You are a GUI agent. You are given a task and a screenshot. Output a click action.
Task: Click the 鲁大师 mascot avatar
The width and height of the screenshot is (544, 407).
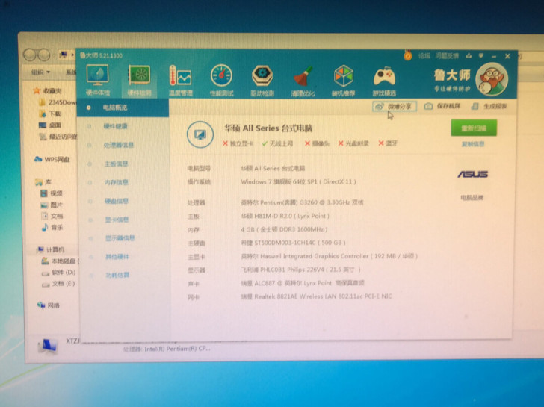coord(492,79)
